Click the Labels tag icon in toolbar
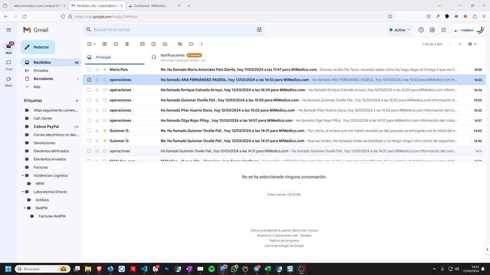The image size is (490, 275). click(x=191, y=44)
